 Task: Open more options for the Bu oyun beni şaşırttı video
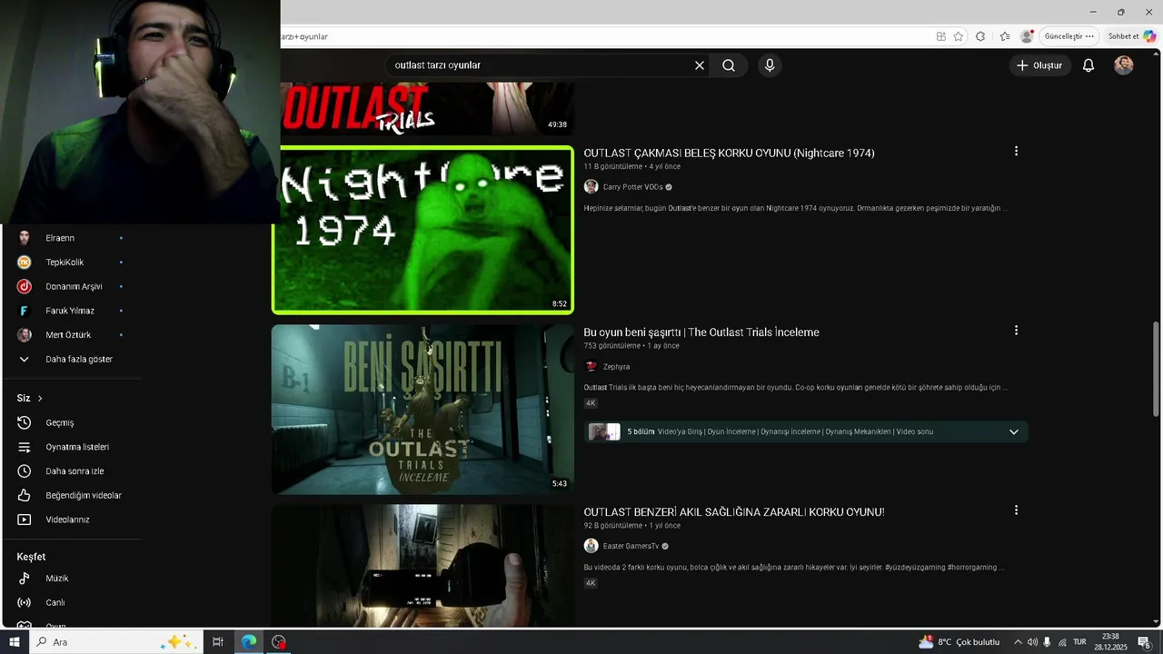pos(1016,331)
